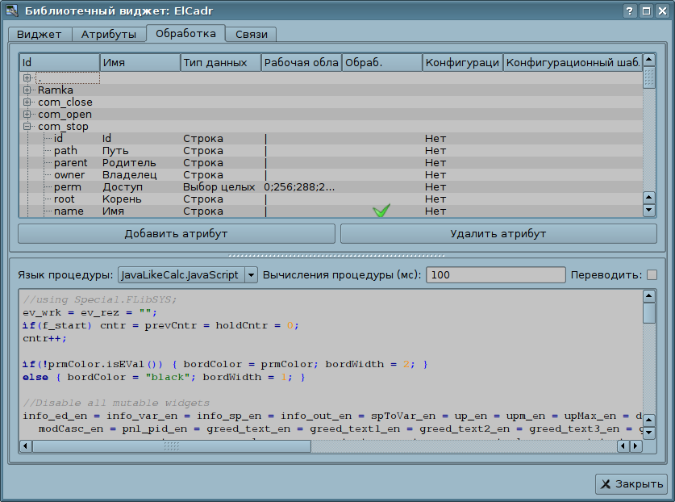Click the Close button icon at bottom

[606, 484]
